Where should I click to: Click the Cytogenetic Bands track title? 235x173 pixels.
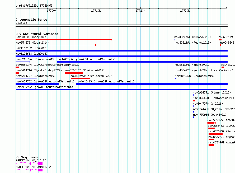(31, 20)
